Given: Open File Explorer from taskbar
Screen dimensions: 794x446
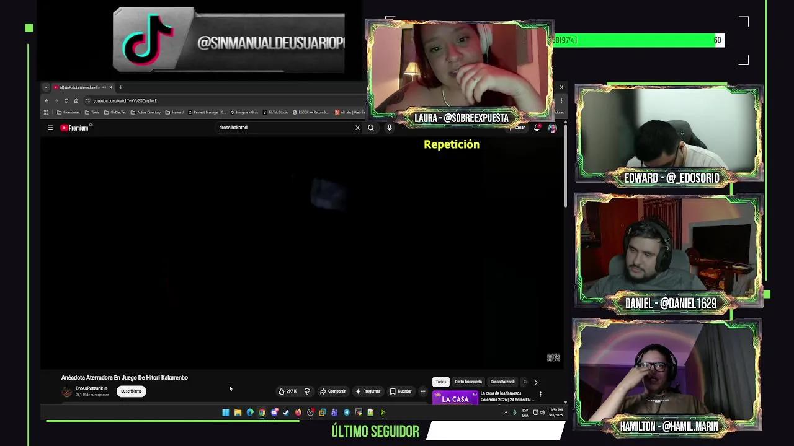Looking at the screenshot, I should tap(238, 413).
